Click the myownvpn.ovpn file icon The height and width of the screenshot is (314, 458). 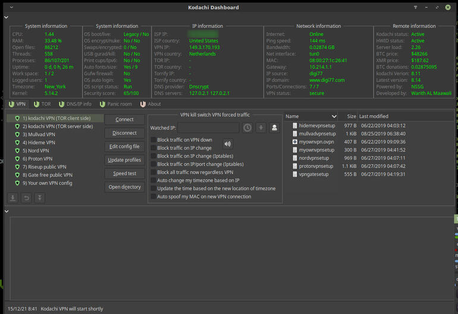294,142
